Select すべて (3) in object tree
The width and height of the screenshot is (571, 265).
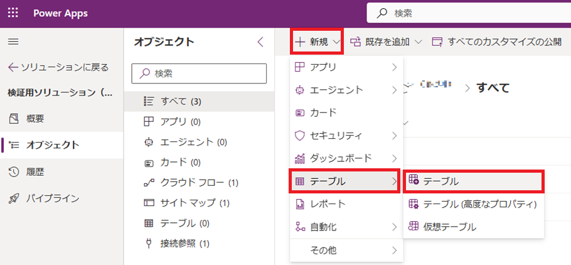(x=199, y=101)
